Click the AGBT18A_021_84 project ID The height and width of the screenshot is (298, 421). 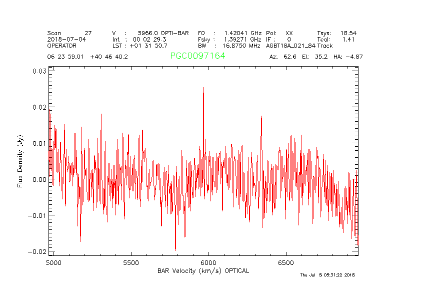tap(290, 45)
